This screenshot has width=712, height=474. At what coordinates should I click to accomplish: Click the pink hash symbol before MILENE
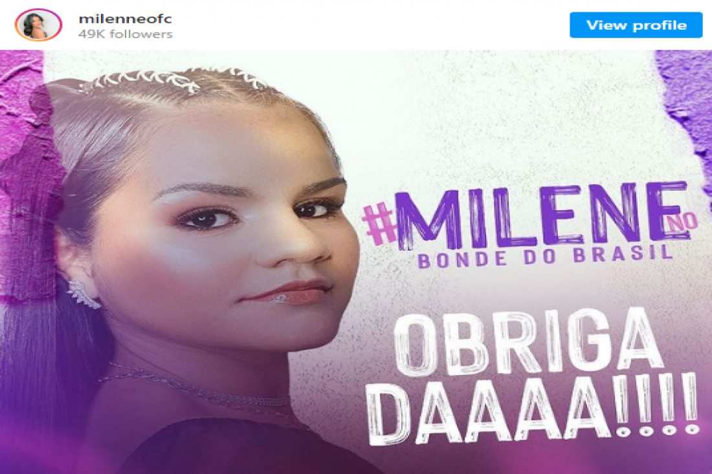[x=379, y=224]
